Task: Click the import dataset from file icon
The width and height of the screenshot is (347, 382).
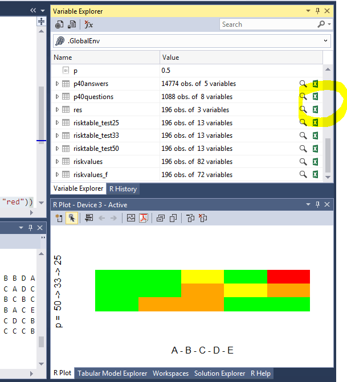Action: coord(72,24)
